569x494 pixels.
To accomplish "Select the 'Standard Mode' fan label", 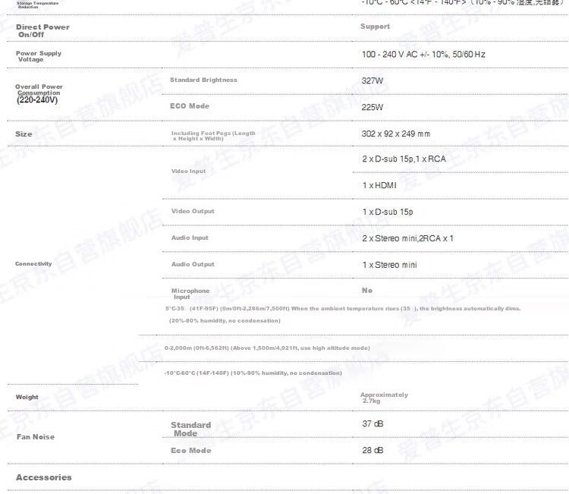I will [x=191, y=429].
